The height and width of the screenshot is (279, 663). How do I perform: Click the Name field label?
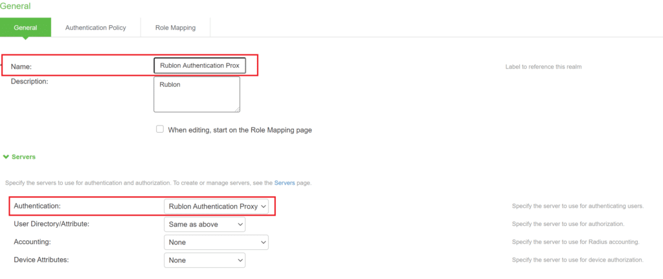[21, 67]
